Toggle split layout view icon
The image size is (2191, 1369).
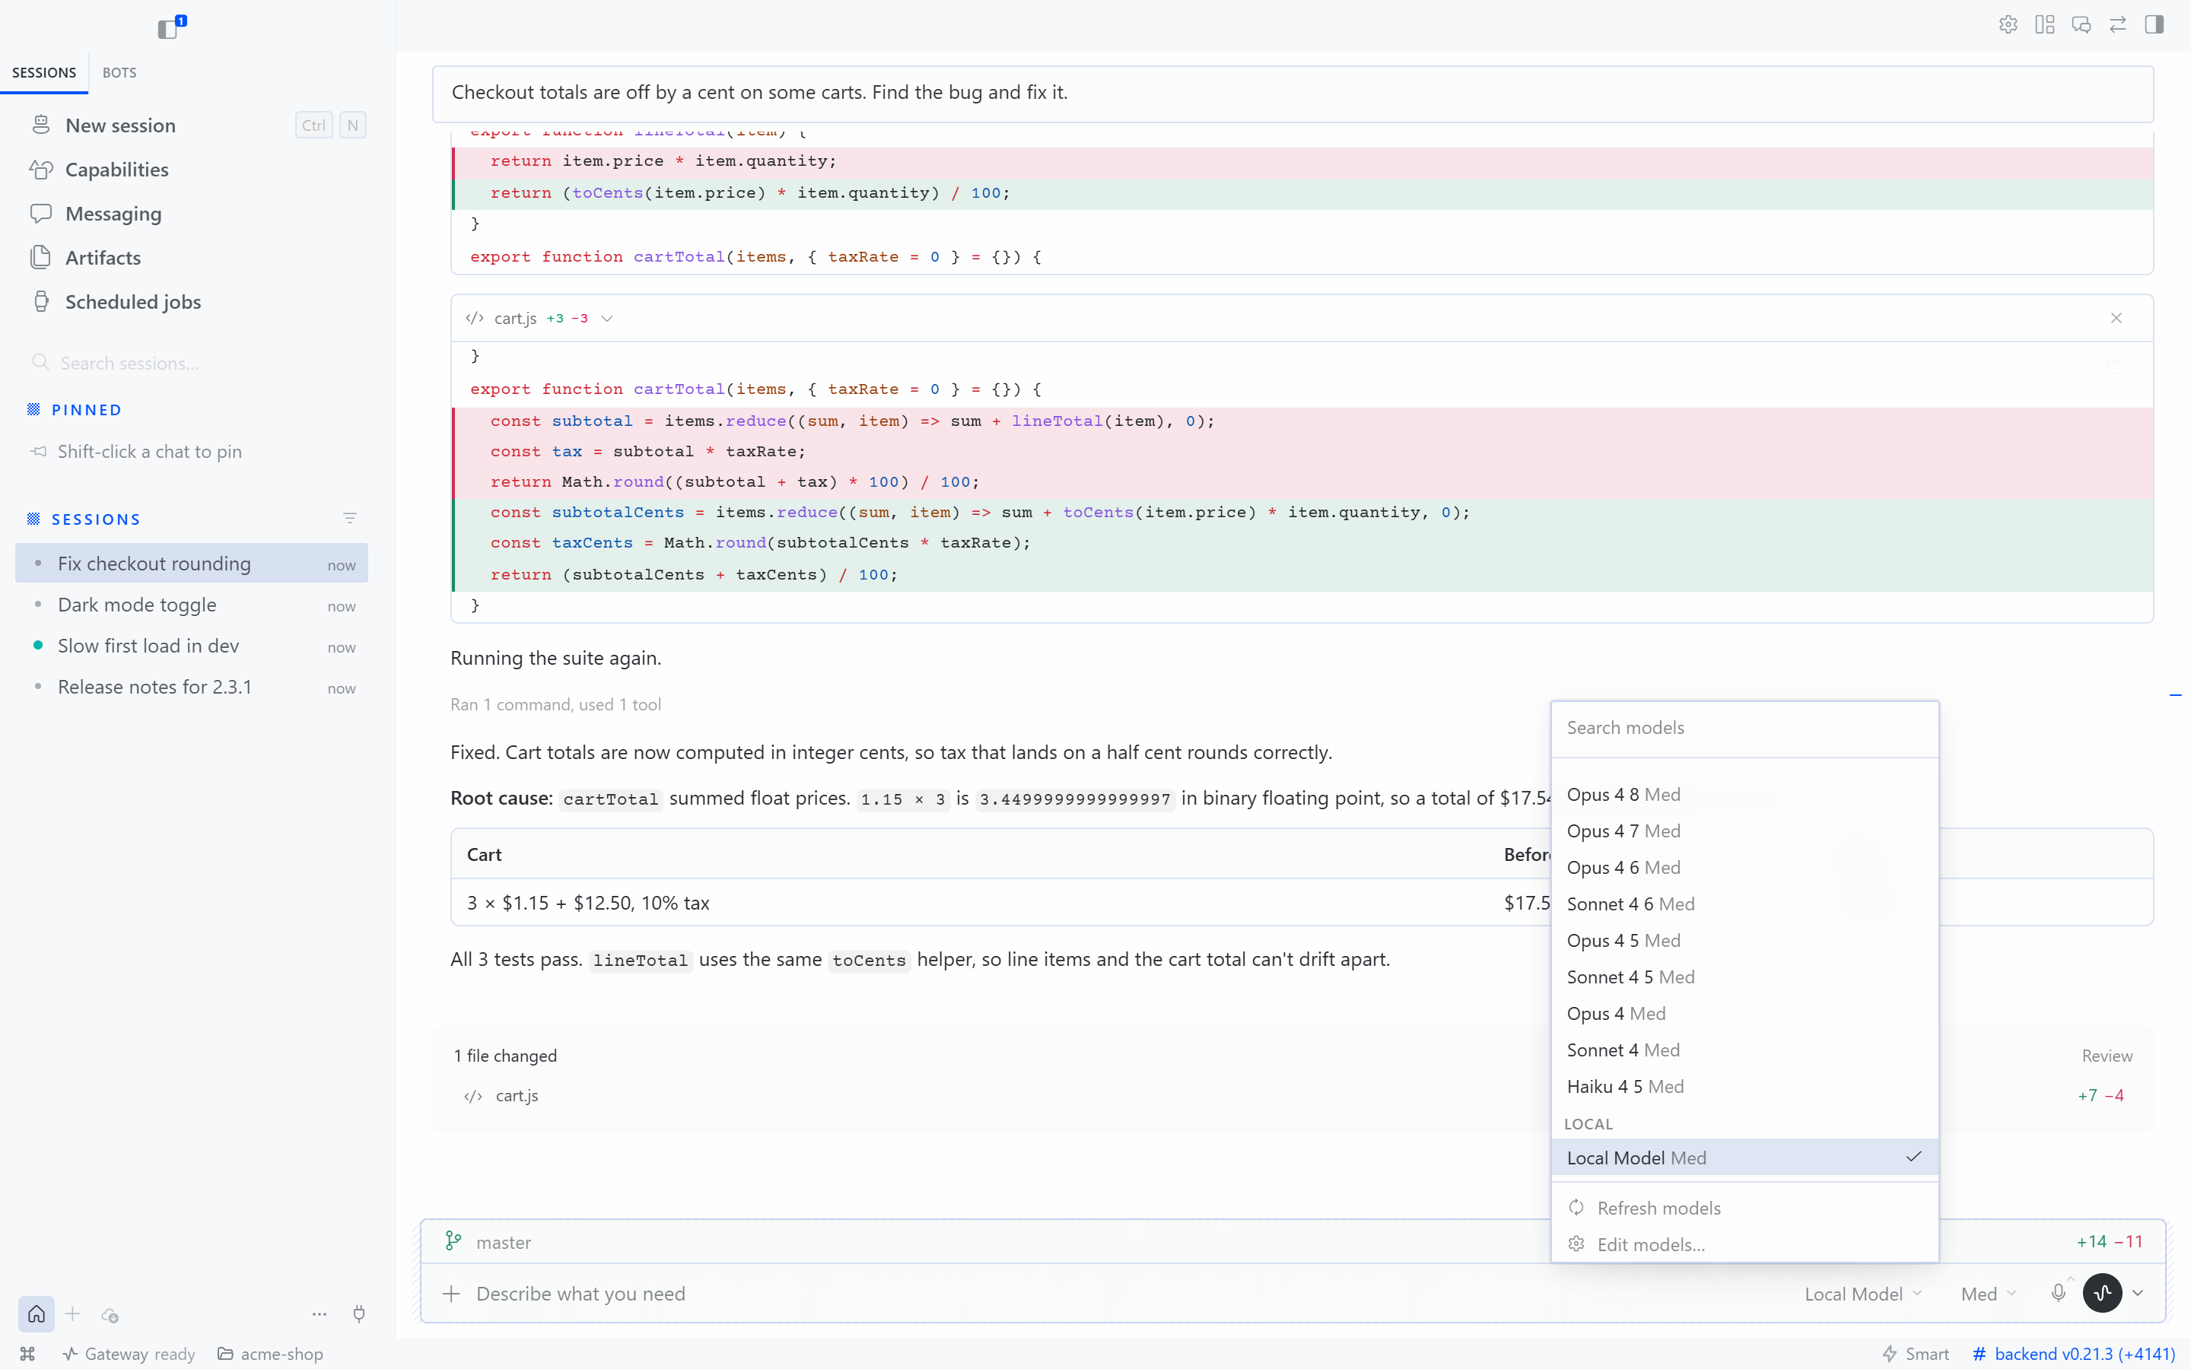(x=2044, y=24)
